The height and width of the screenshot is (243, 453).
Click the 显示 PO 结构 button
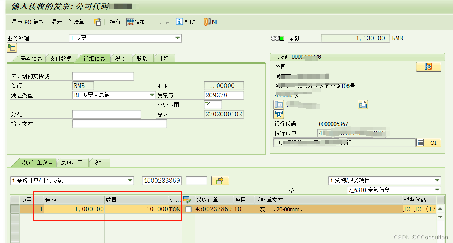(x=28, y=22)
